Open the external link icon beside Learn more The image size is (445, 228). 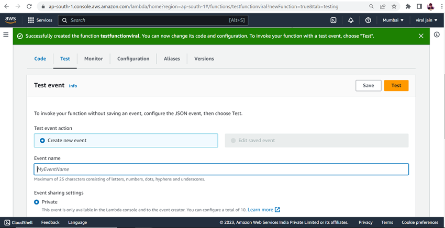click(x=277, y=210)
